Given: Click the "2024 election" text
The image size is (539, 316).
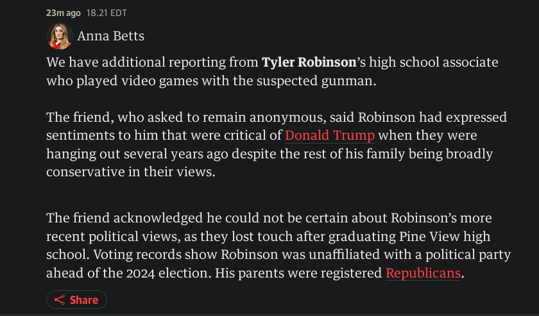Looking at the screenshot, I should [169, 273].
